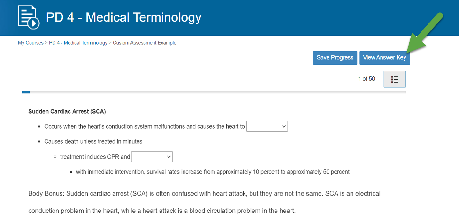Click the gray unfilled part of the progress bar
This screenshot has width=459, height=220.
pos(216,92)
